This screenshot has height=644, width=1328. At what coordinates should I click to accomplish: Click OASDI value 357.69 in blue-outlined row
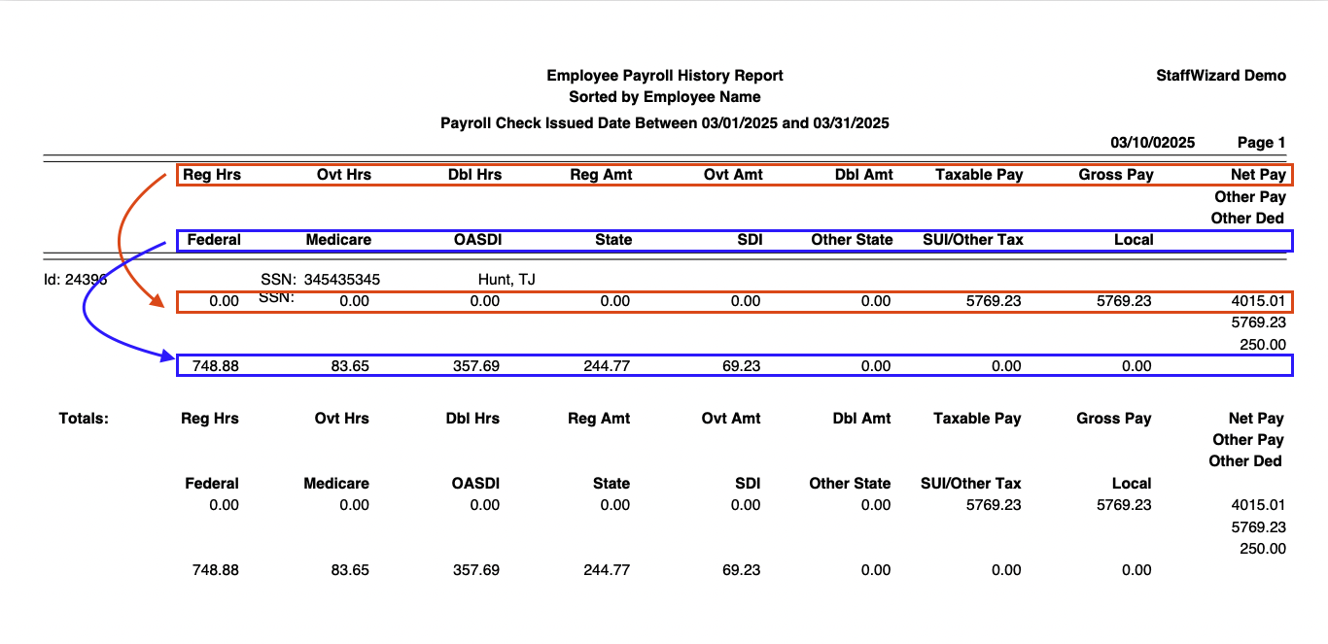[x=476, y=366]
